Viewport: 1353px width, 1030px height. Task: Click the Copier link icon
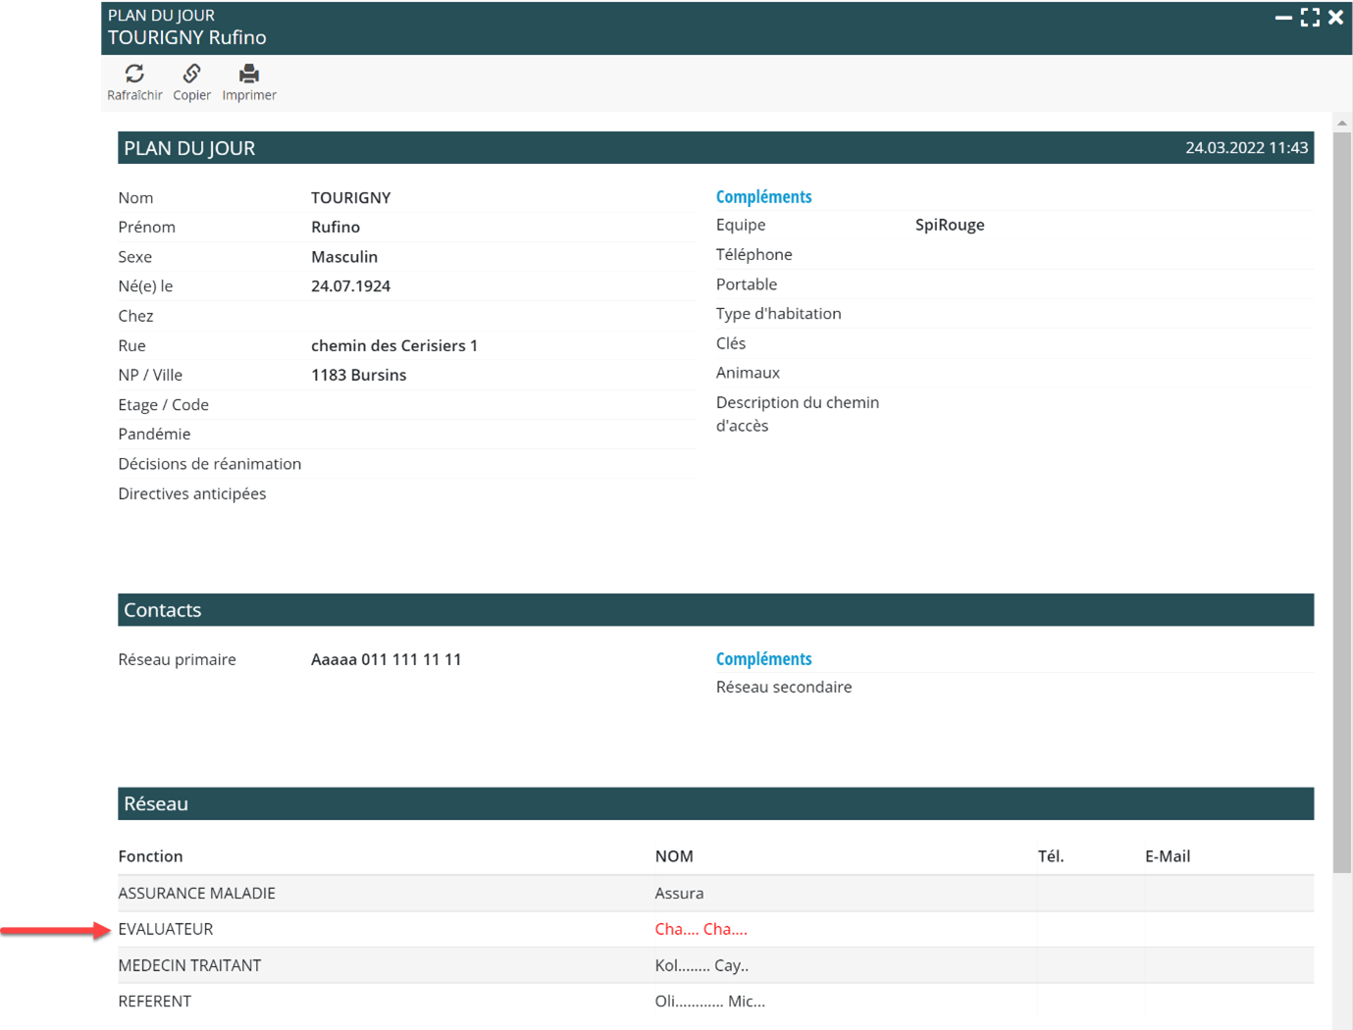(191, 75)
